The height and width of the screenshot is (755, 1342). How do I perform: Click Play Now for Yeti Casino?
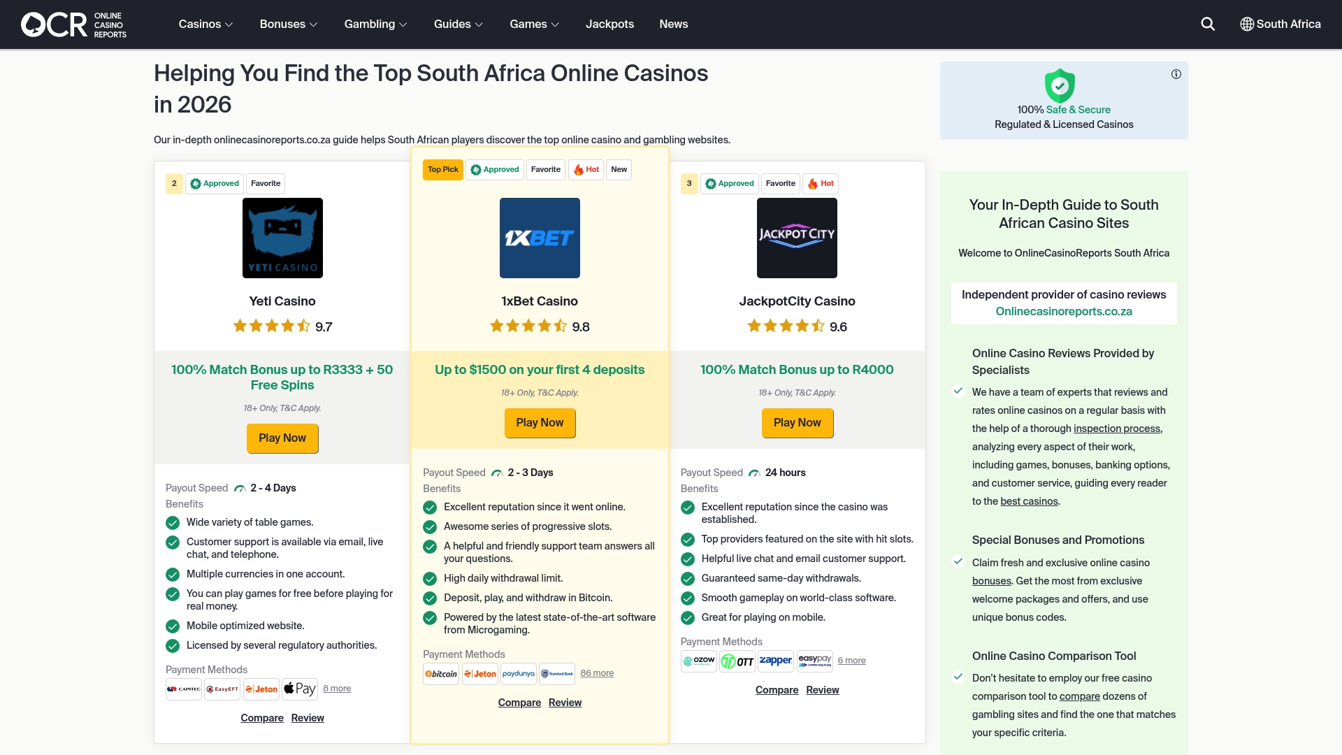pos(282,438)
